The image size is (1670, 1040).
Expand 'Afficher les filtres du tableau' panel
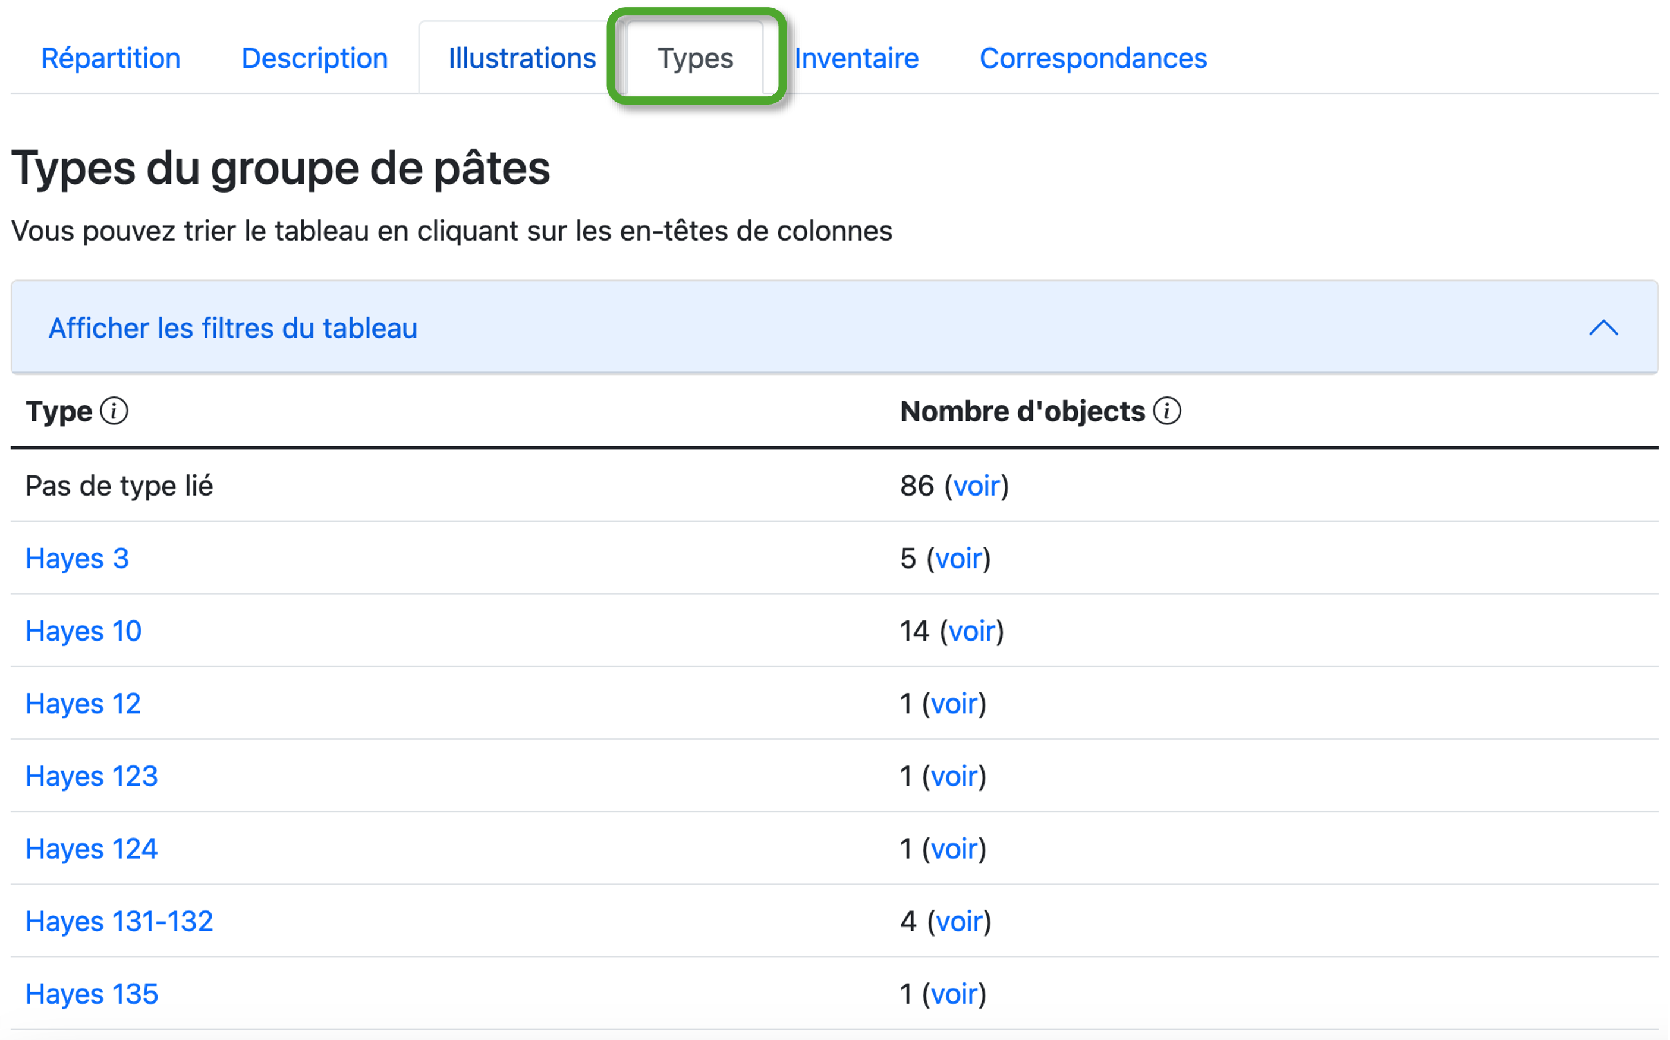click(232, 328)
